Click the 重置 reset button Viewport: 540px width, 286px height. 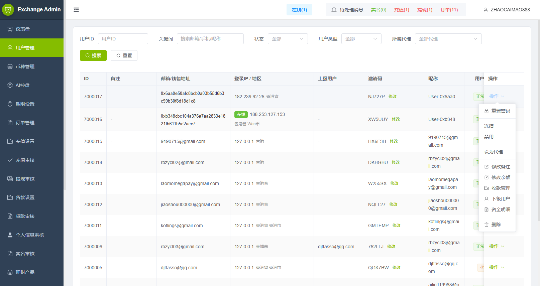click(124, 55)
